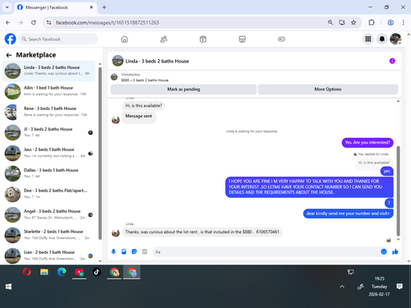The image size is (411, 308).
Task: Click the Search Facebook field
Action: click(x=58, y=39)
